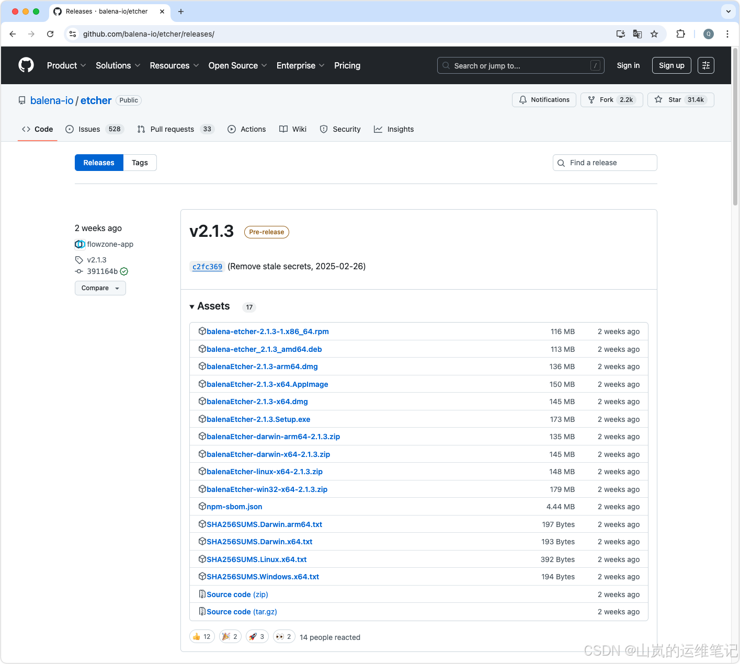Open the Actions tab
The width and height of the screenshot is (740, 664).
247,129
